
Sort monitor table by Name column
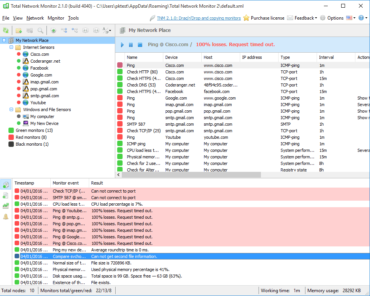(144, 57)
